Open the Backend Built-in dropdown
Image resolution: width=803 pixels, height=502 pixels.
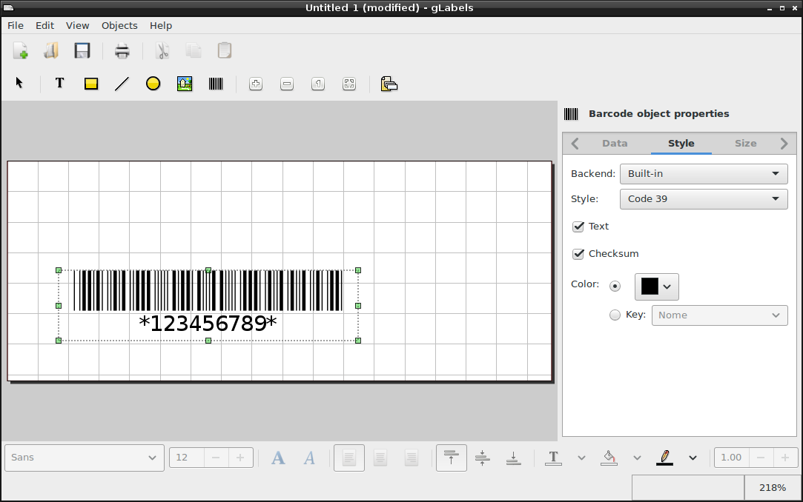704,174
